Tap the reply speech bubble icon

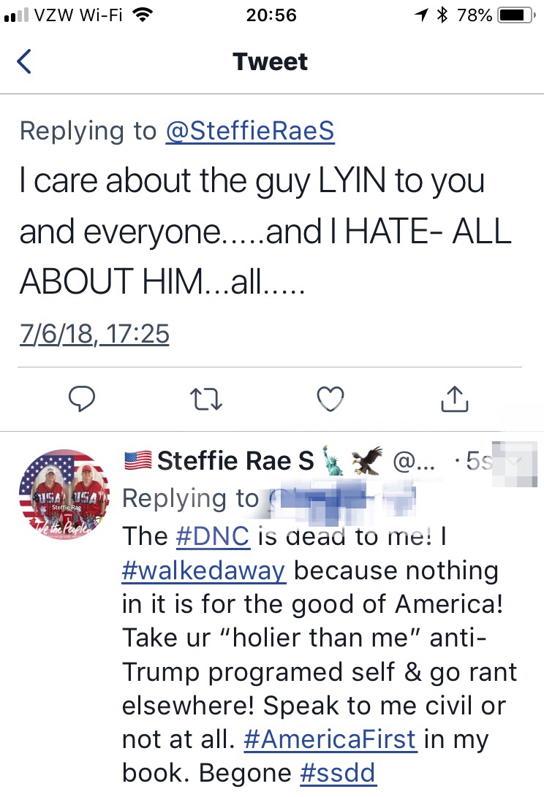82,398
